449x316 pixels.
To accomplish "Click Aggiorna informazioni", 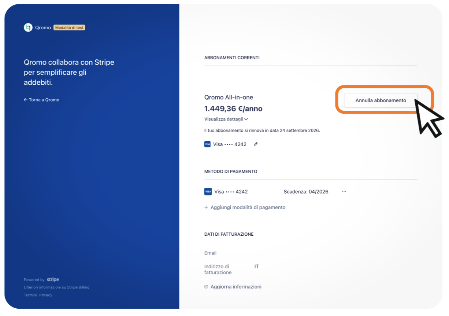I will point(233,287).
